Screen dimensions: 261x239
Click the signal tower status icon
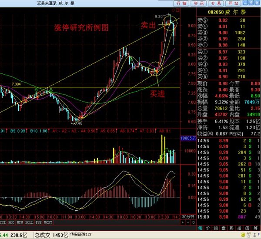tap(249, 235)
